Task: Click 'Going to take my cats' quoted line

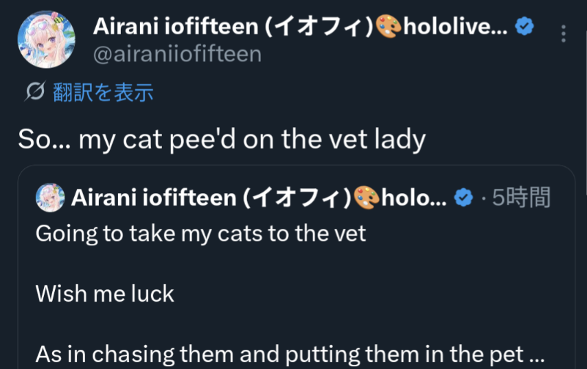Action: point(200,234)
